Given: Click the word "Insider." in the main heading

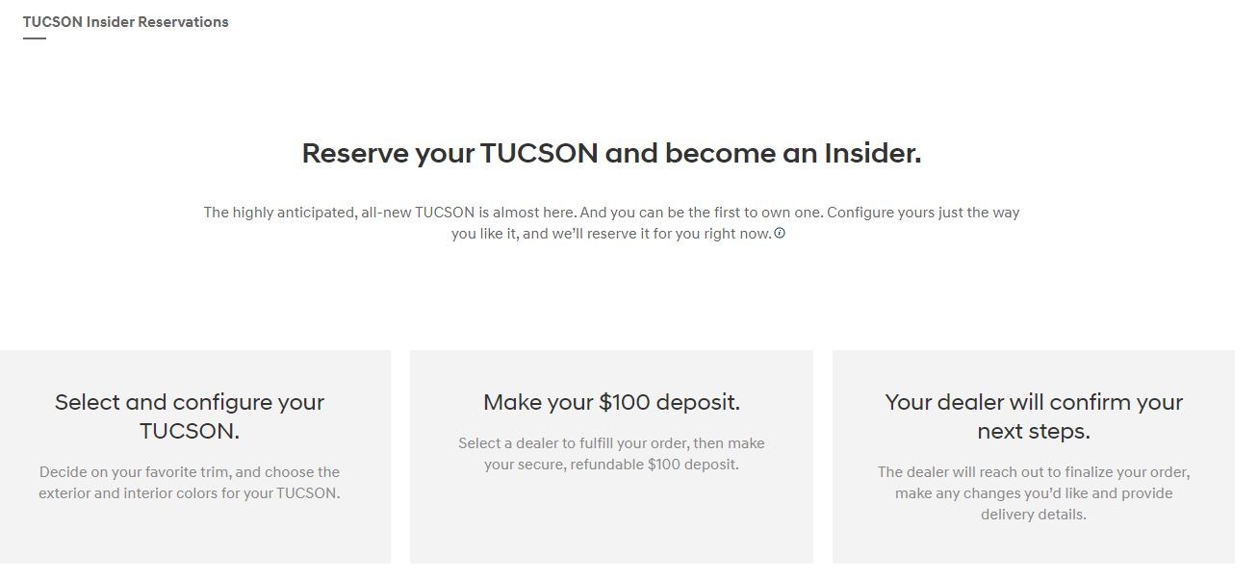Looking at the screenshot, I should [872, 153].
